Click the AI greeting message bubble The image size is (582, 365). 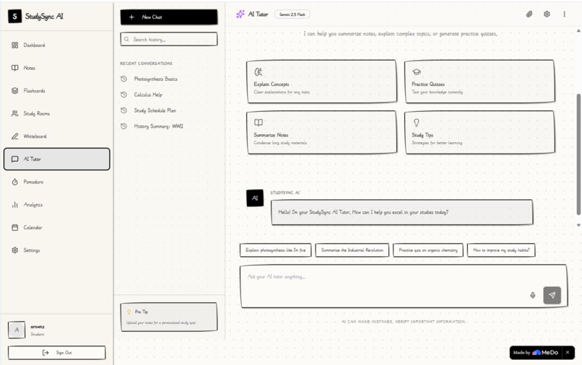click(402, 212)
